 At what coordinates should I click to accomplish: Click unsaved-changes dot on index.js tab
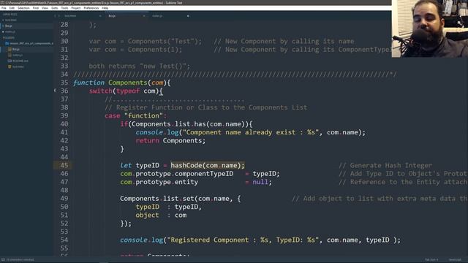pyautogui.click(x=188, y=16)
